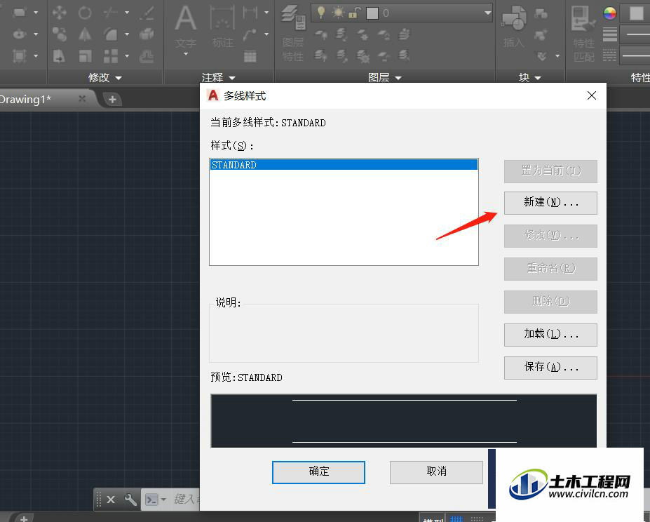650x522 pixels.
Task: Select the Copy tool icon
Action: (x=60, y=34)
